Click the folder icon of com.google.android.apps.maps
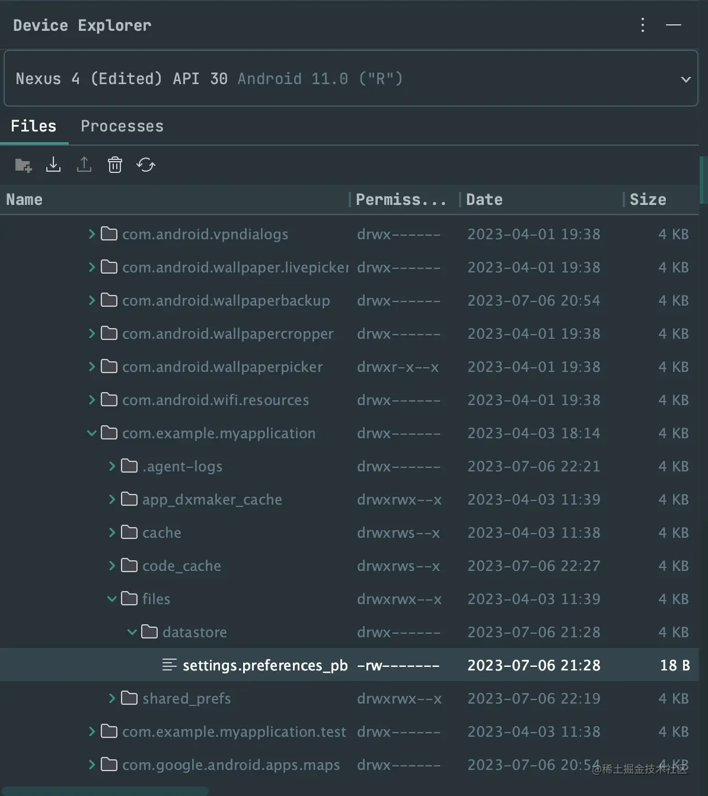The image size is (708, 796). [109, 765]
